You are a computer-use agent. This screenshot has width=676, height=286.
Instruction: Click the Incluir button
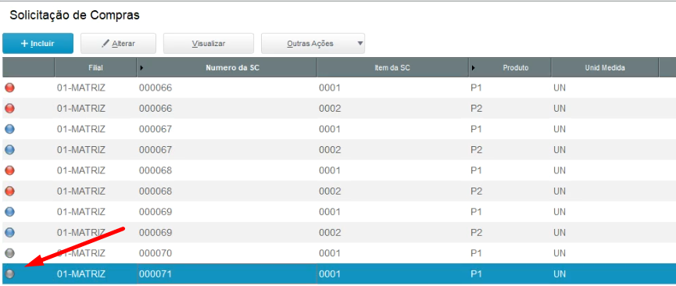tap(38, 44)
